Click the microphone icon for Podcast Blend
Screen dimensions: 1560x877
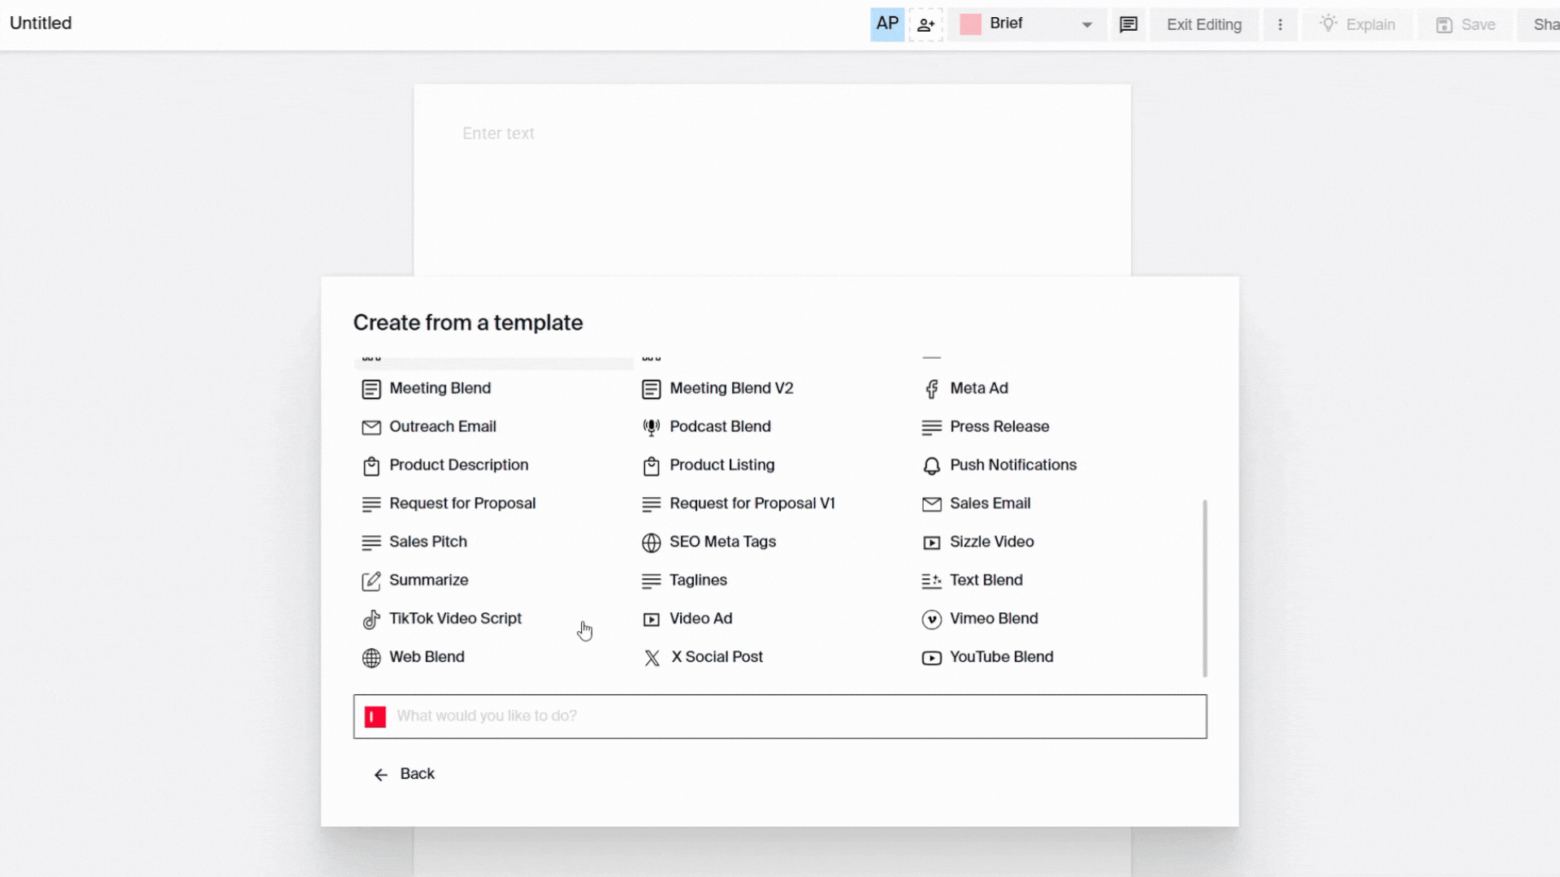(x=651, y=427)
